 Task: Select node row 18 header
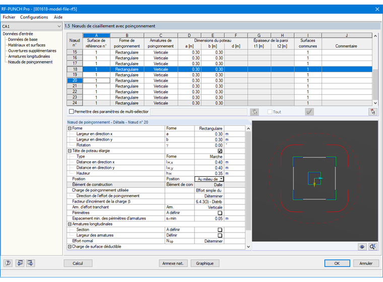pyautogui.click(x=75, y=69)
